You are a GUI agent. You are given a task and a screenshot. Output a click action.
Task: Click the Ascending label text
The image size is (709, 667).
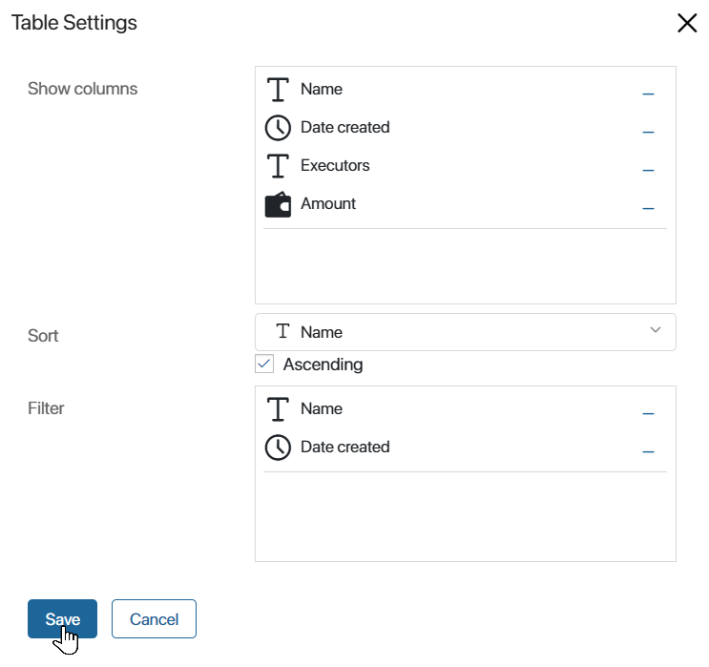click(323, 365)
